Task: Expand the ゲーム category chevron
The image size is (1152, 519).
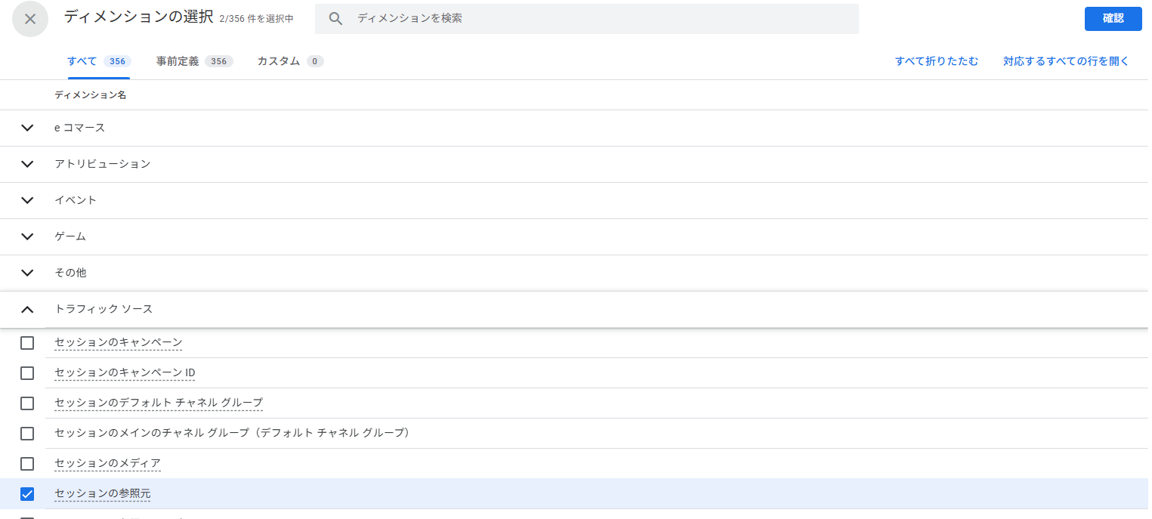Action: click(x=27, y=236)
